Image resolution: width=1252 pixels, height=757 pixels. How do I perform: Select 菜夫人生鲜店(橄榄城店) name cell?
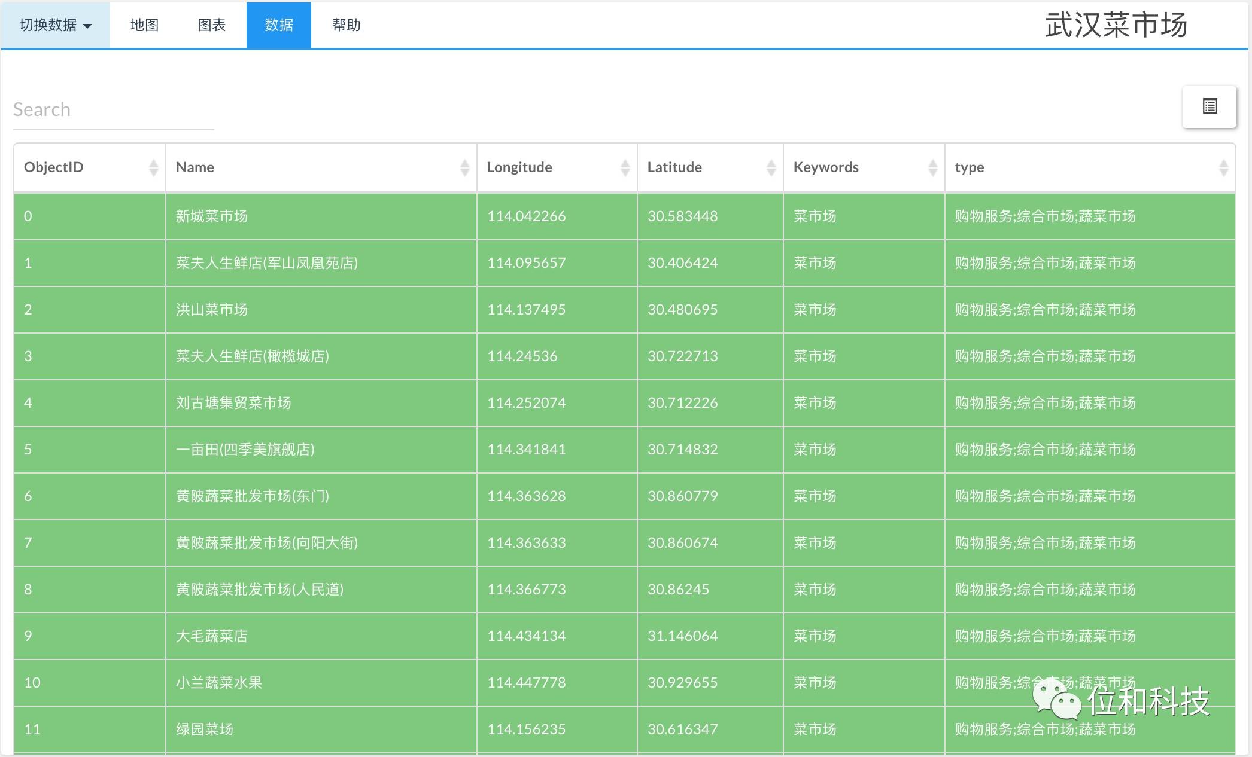[321, 356]
